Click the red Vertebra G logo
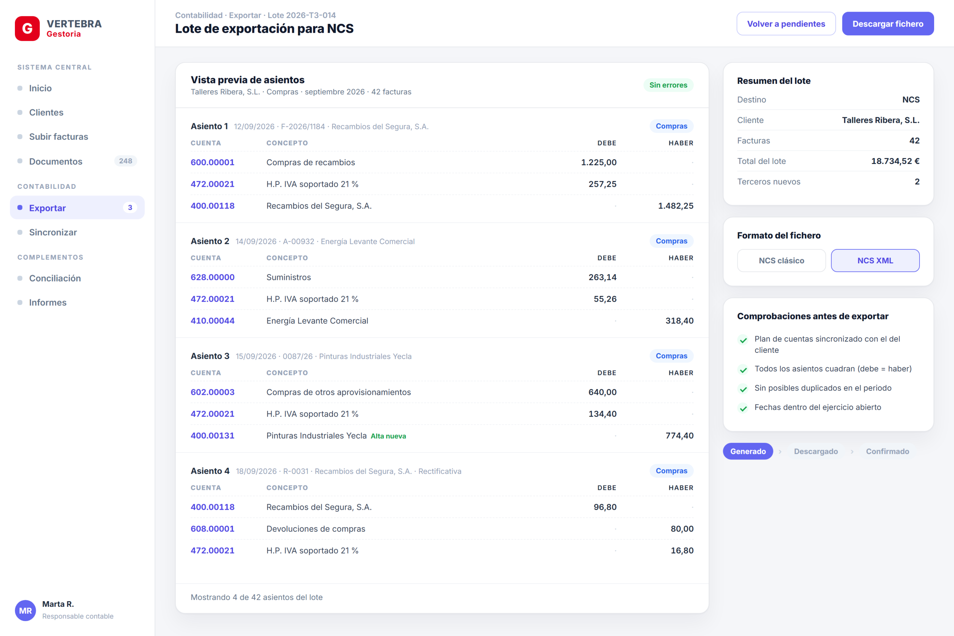Image resolution: width=954 pixels, height=636 pixels. [27, 28]
